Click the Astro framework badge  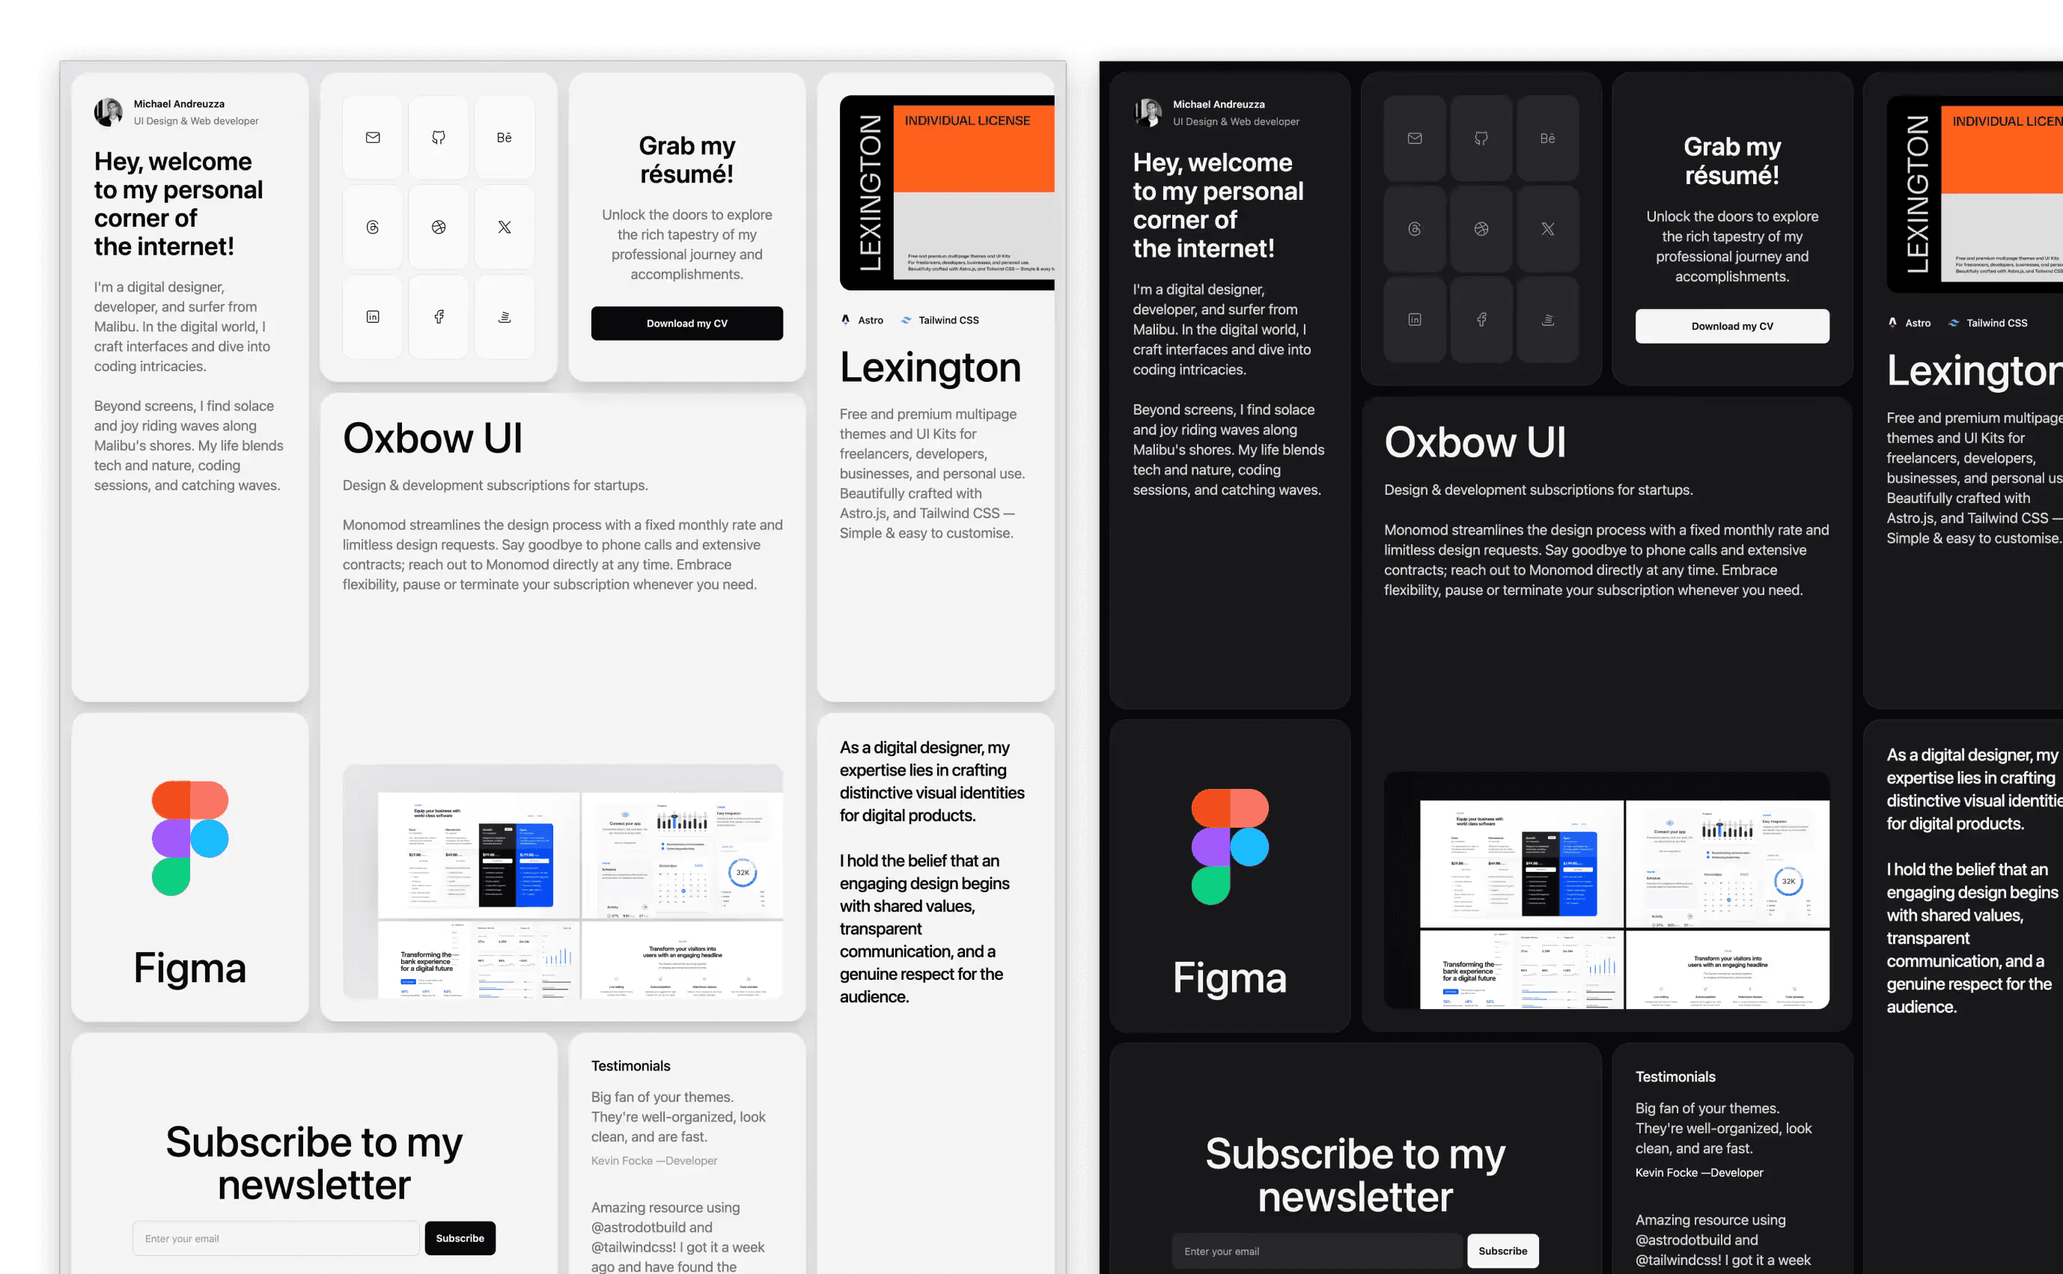coord(862,320)
